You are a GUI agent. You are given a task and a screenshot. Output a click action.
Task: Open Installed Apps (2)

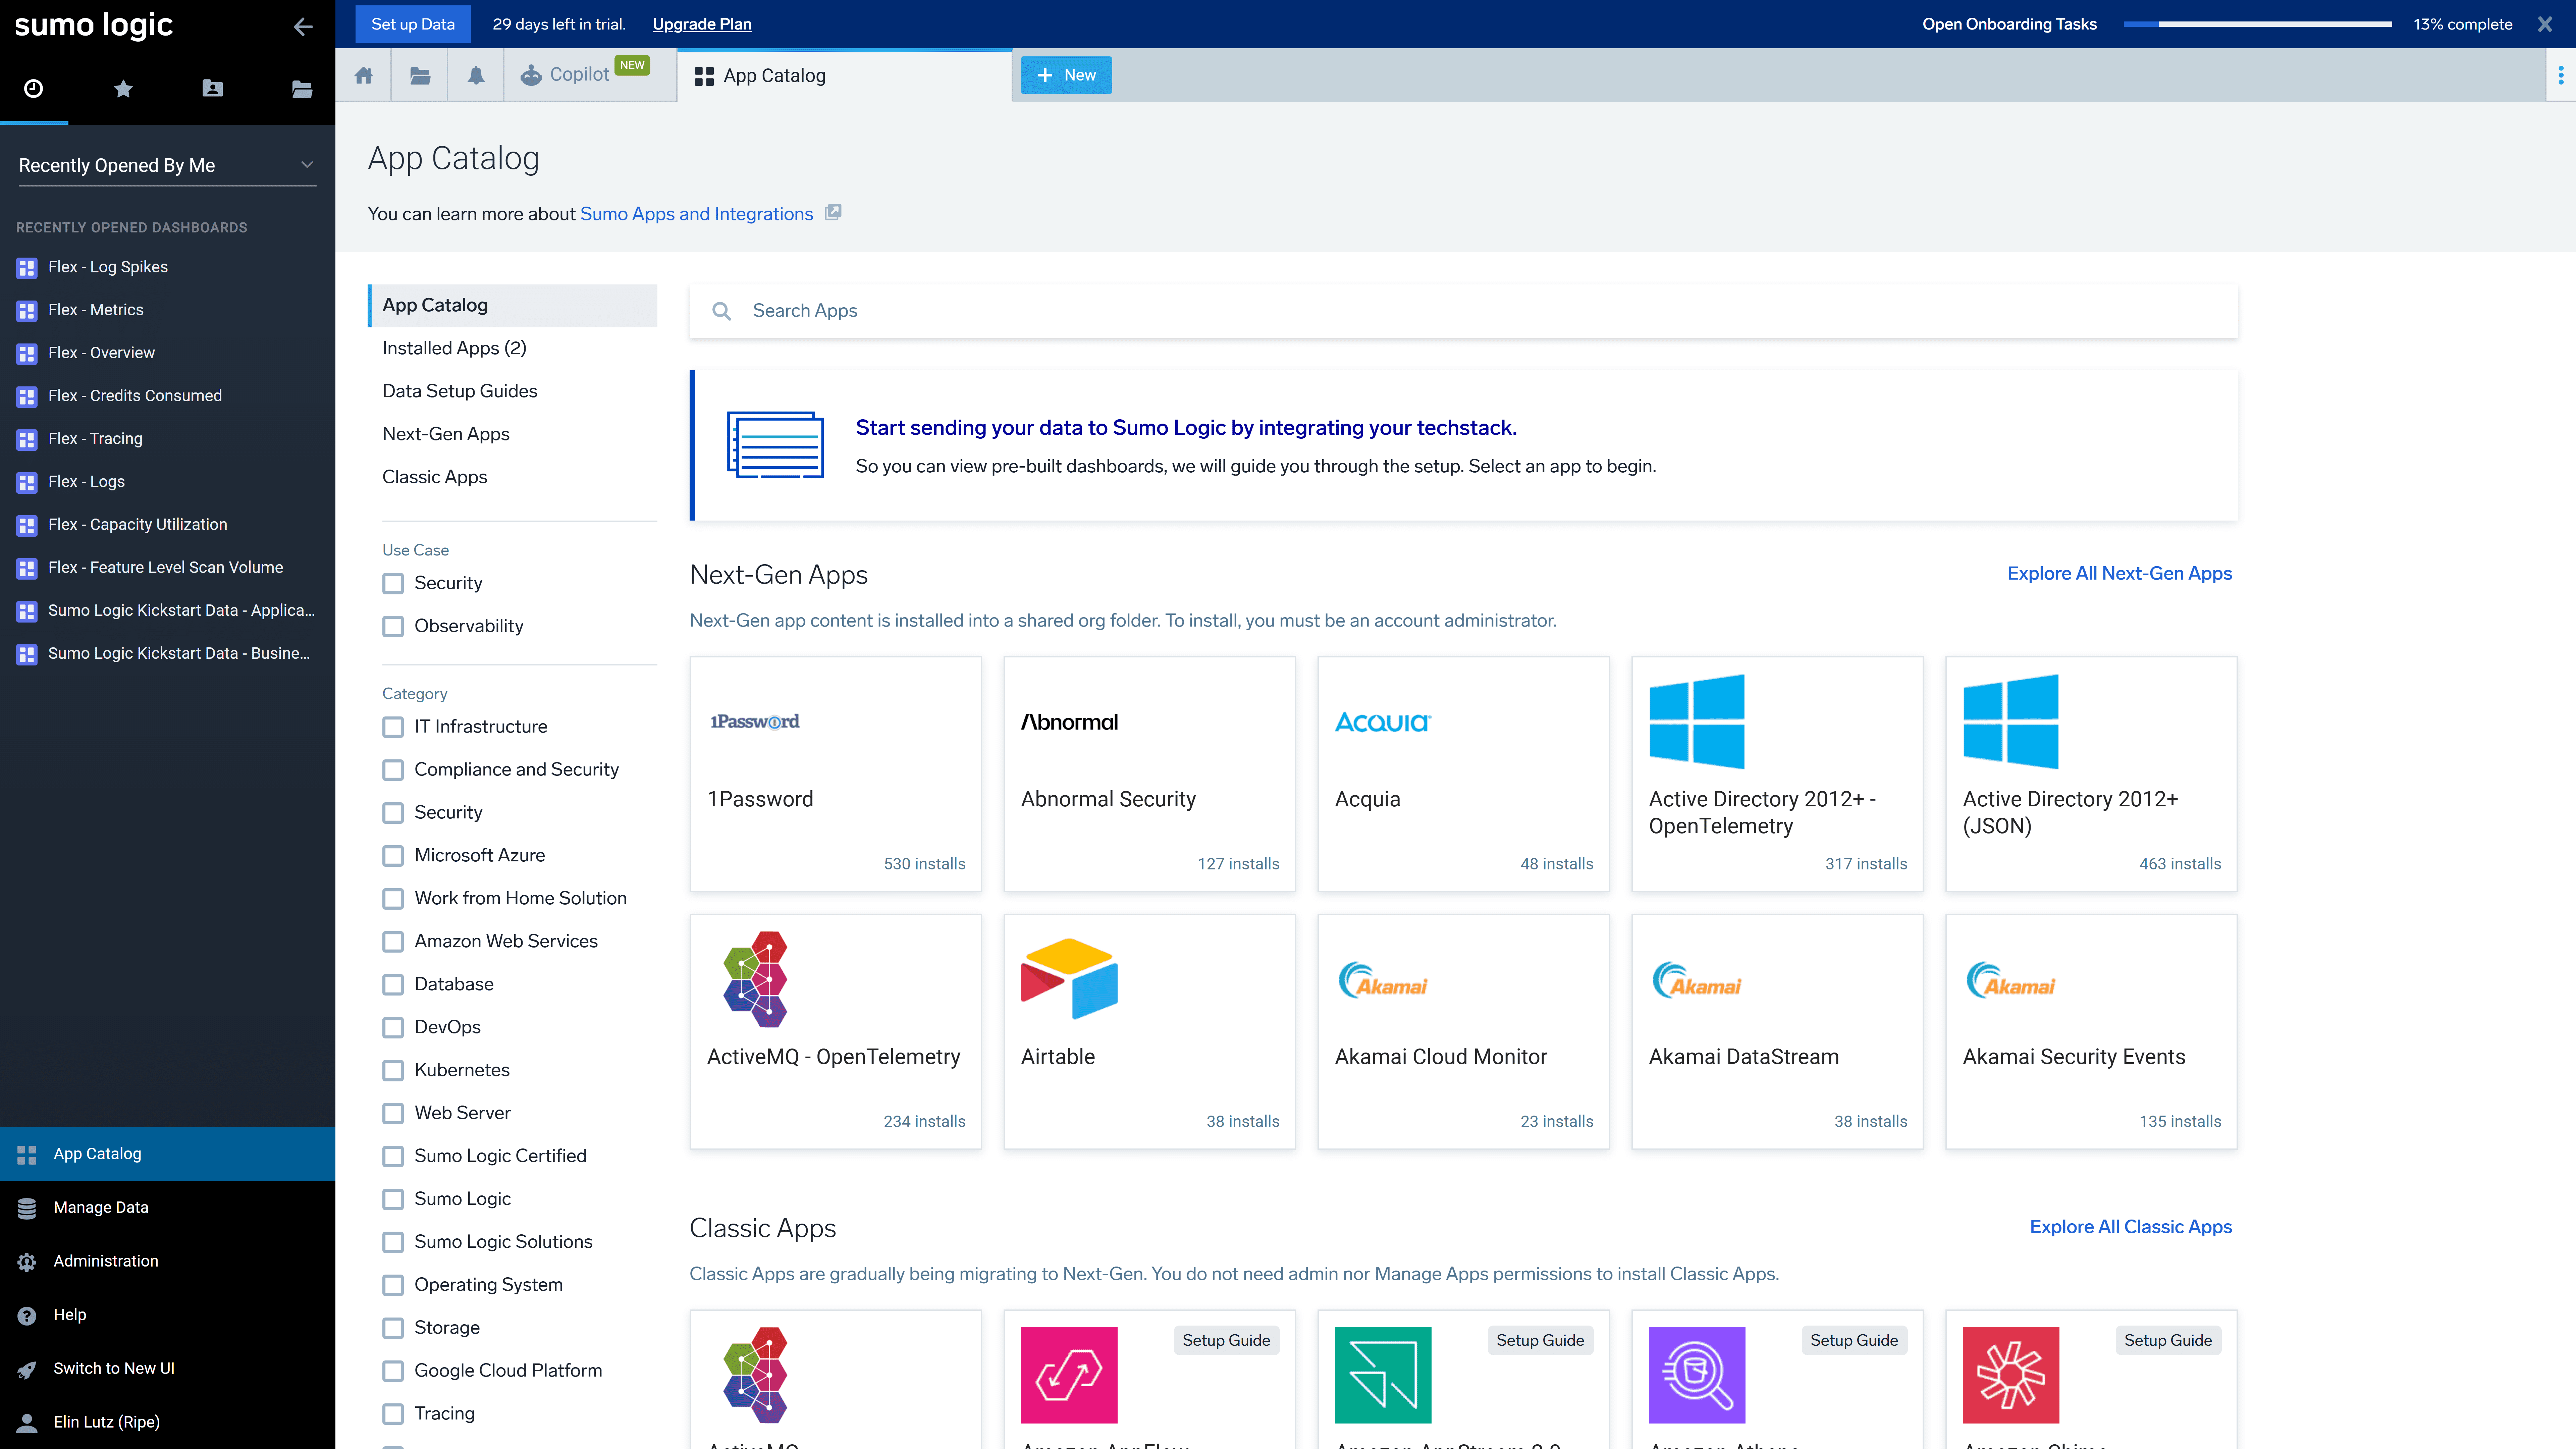[x=454, y=348]
